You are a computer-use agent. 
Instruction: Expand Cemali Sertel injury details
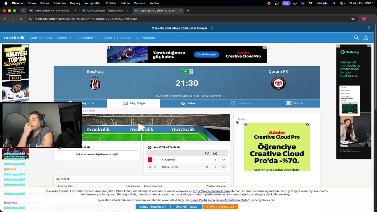224,167
